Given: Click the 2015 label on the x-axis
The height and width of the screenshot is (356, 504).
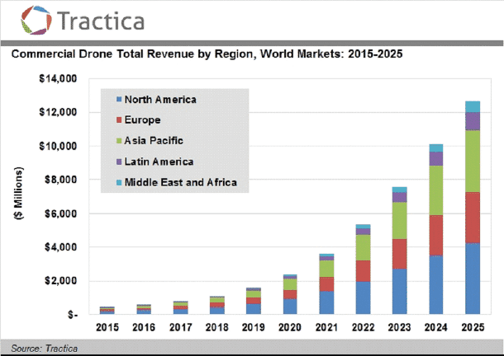Looking at the screenshot, I should point(108,327).
